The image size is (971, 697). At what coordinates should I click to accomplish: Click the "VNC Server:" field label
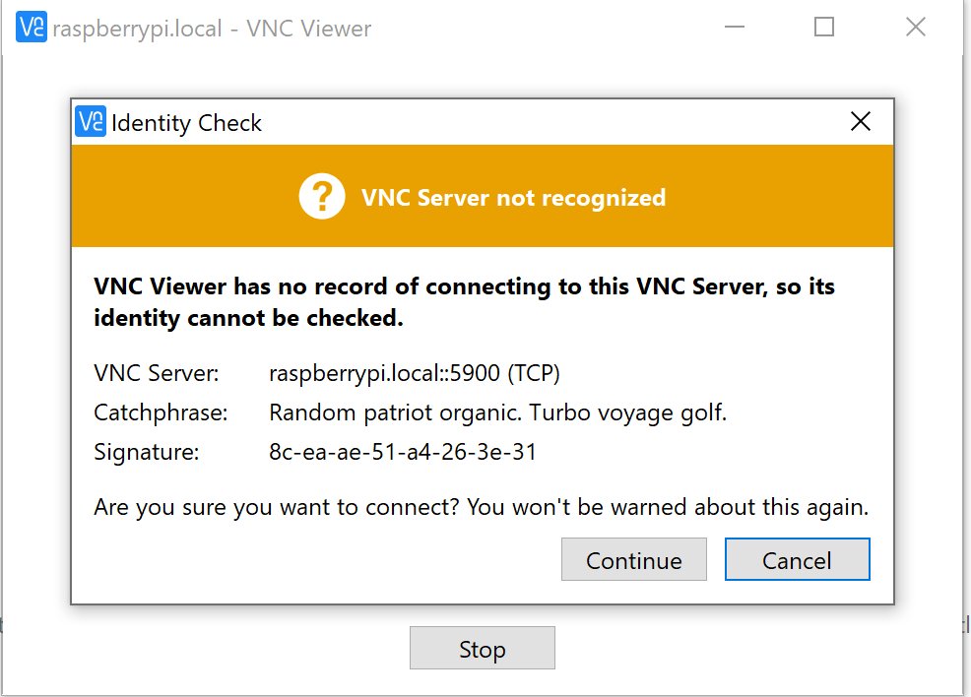coord(157,373)
